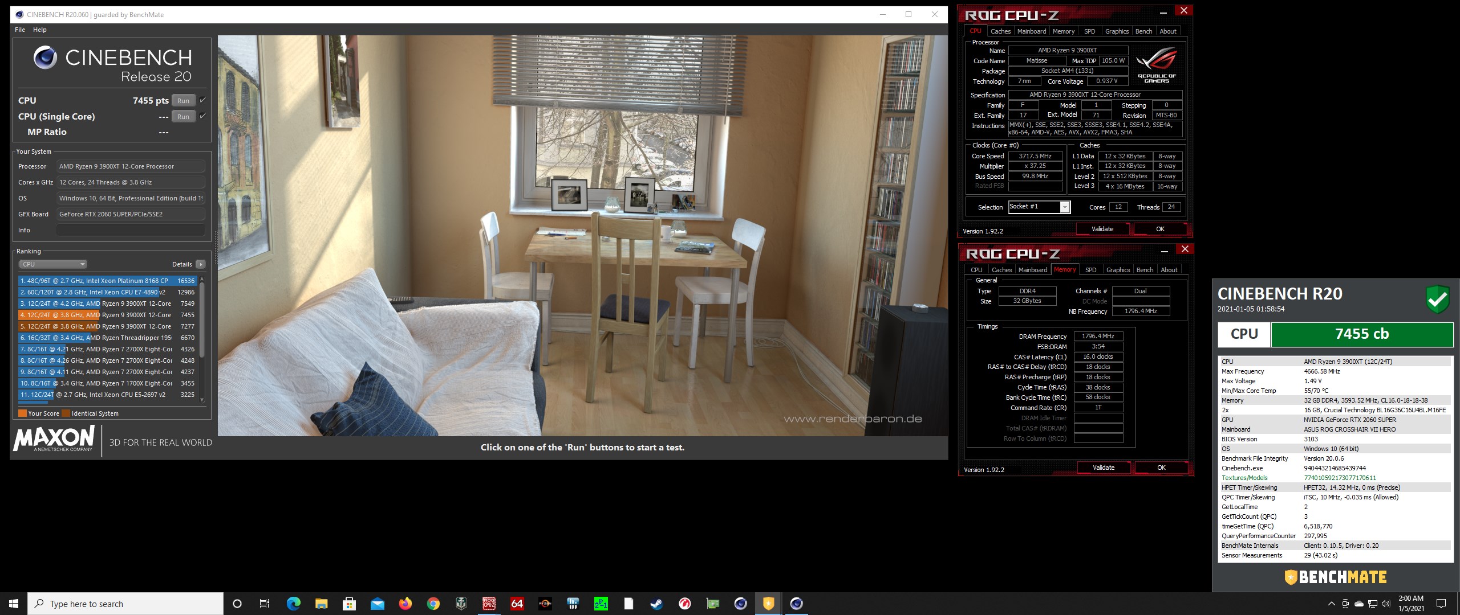Toggle the checkmark beside CPU Run button
Screen dimensions: 1460x615
click(202, 100)
